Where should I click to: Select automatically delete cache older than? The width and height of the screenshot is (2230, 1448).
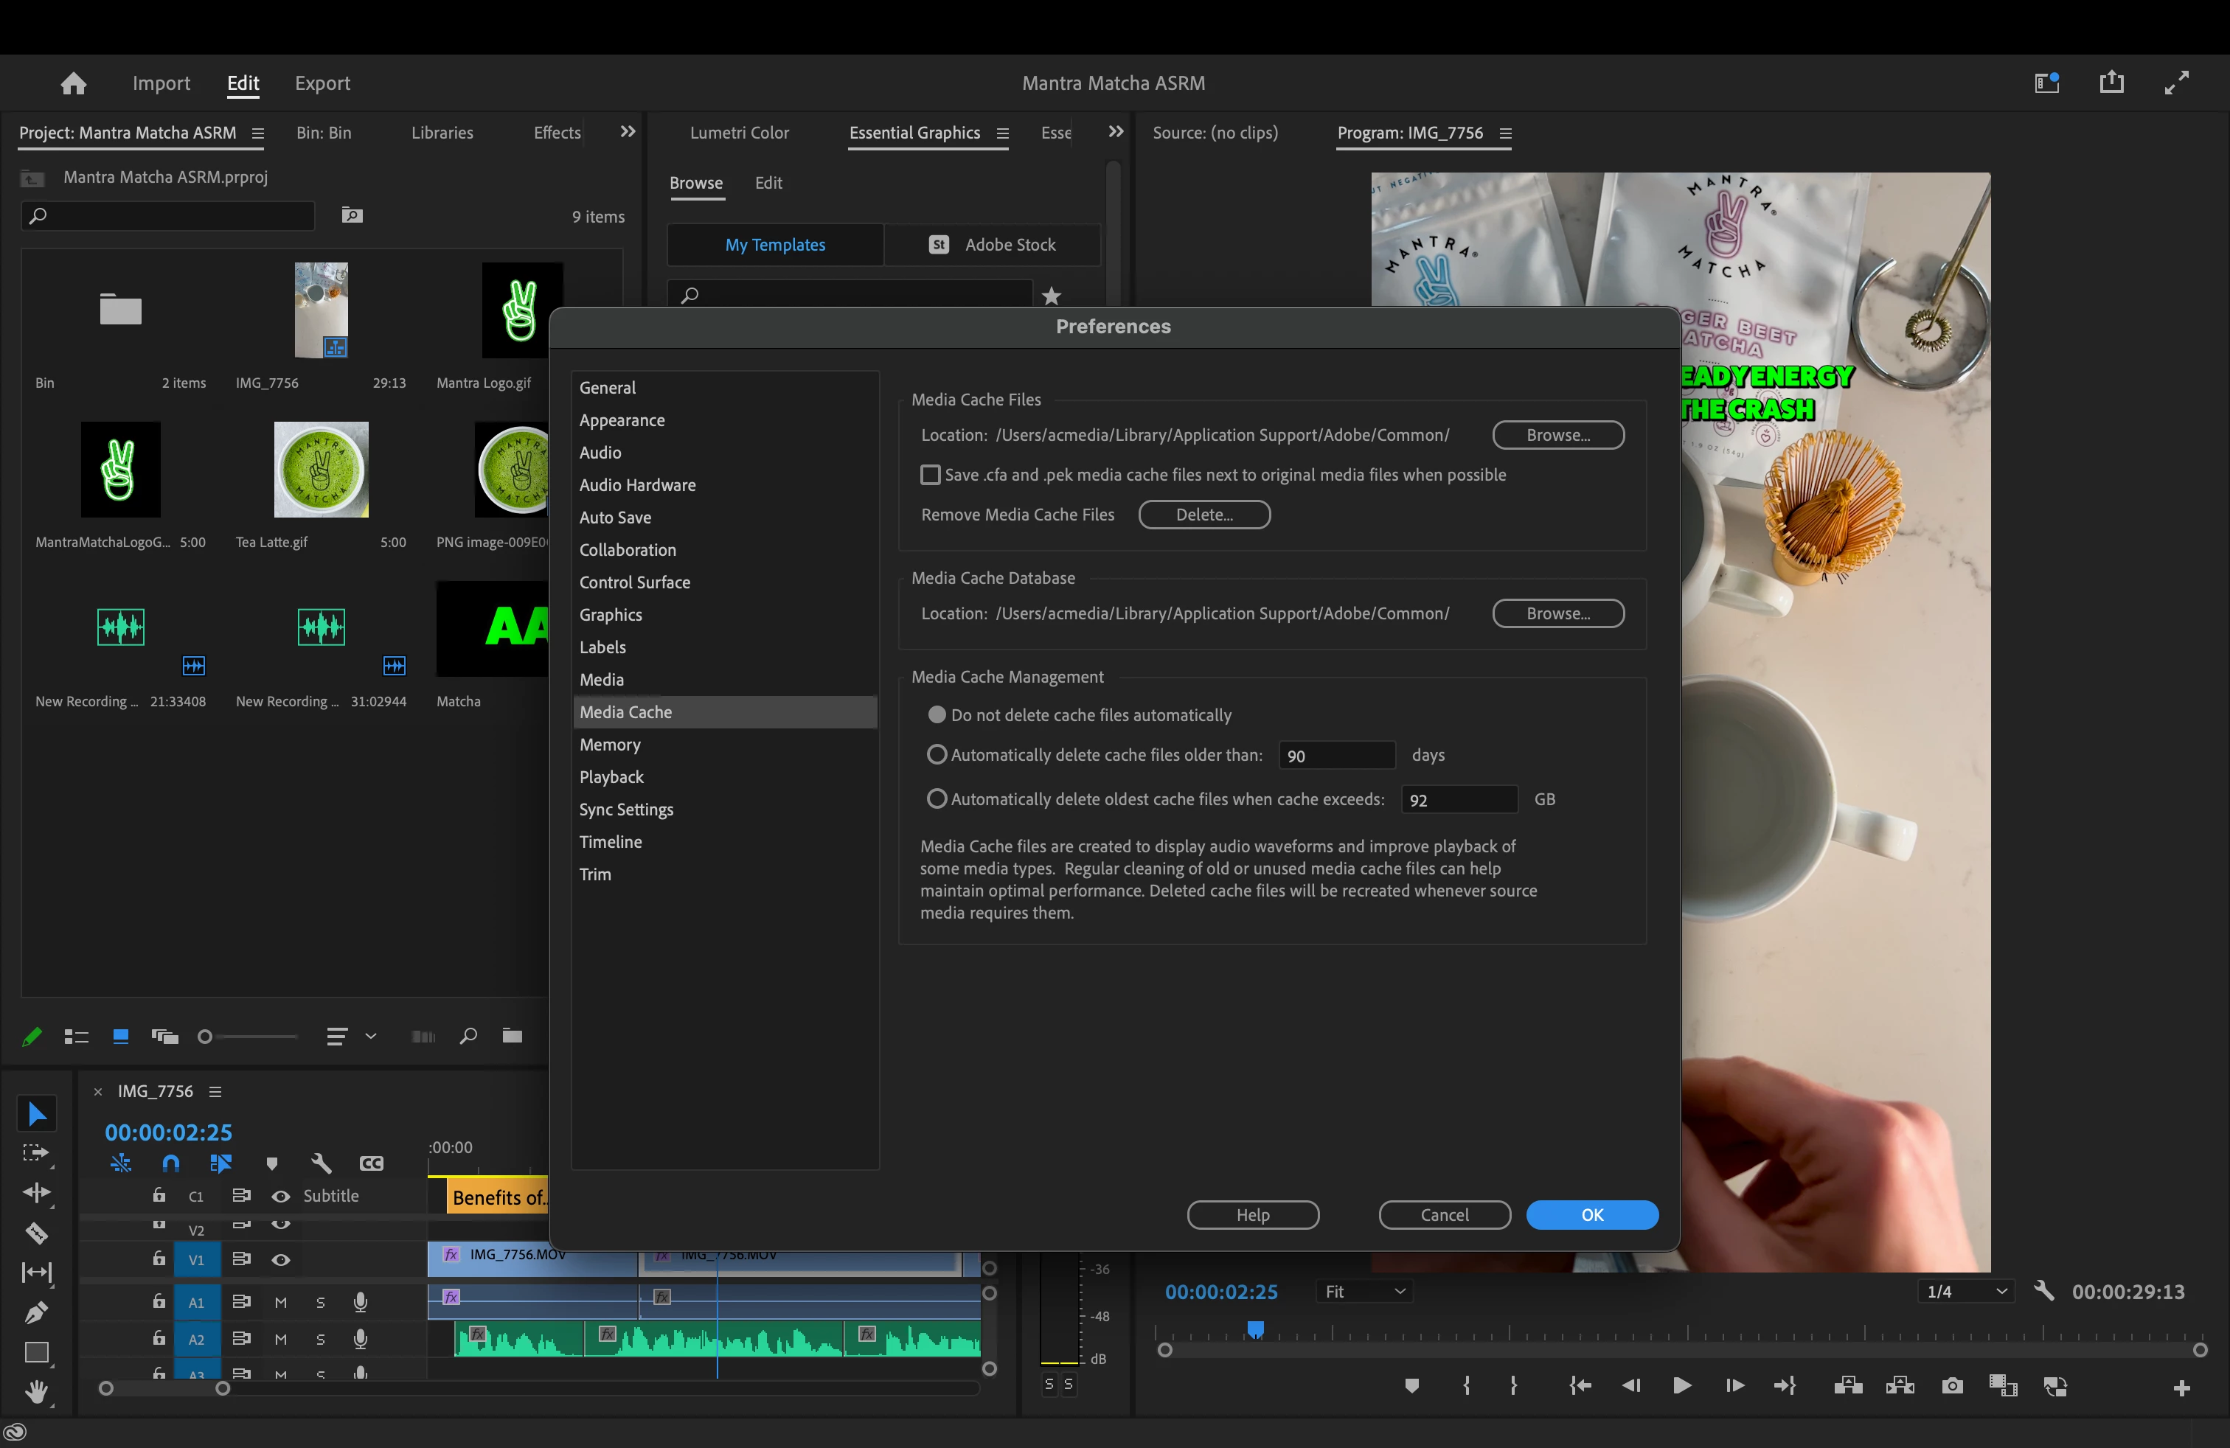[937, 754]
